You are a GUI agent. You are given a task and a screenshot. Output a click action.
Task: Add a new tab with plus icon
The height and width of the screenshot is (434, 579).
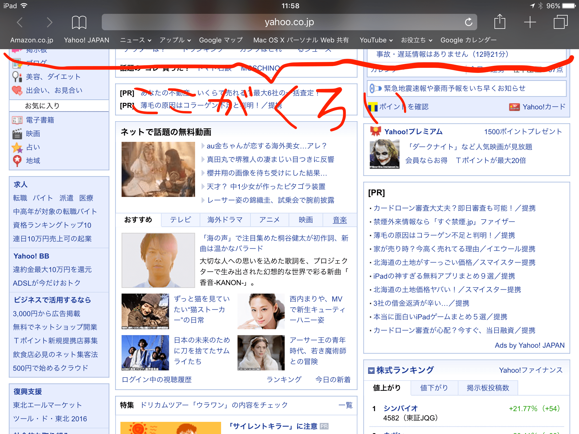click(x=530, y=22)
